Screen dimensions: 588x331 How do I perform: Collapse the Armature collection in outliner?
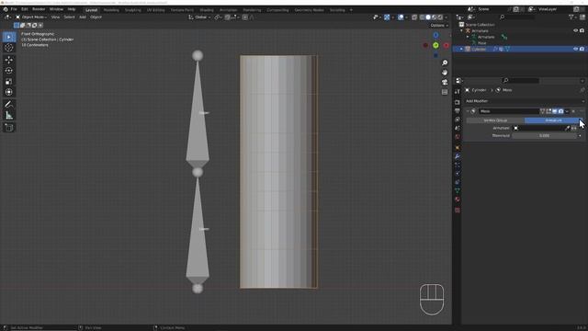[x=462, y=30]
